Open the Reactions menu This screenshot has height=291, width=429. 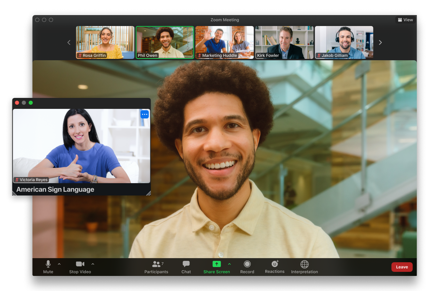tap(275, 267)
